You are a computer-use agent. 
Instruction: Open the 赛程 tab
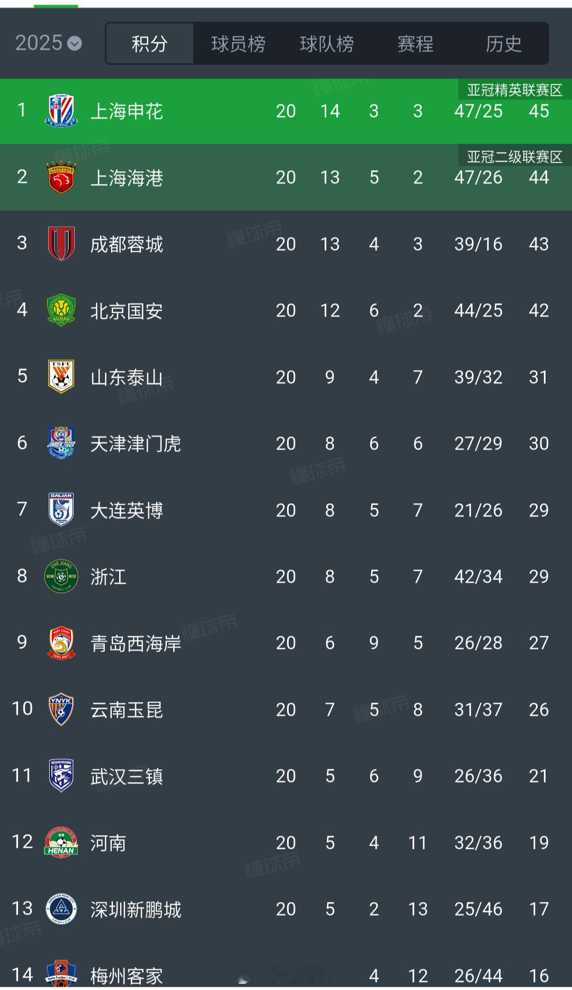(x=415, y=43)
